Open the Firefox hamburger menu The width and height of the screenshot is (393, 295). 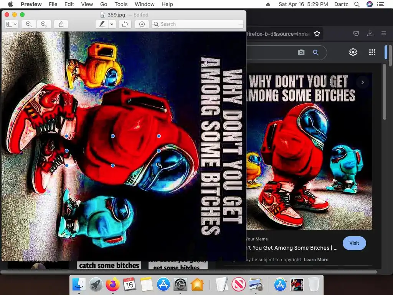(384, 33)
